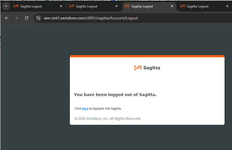Click the address bar URL field
Viewport: 232px width, 150px height.
click(x=91, y=18)
